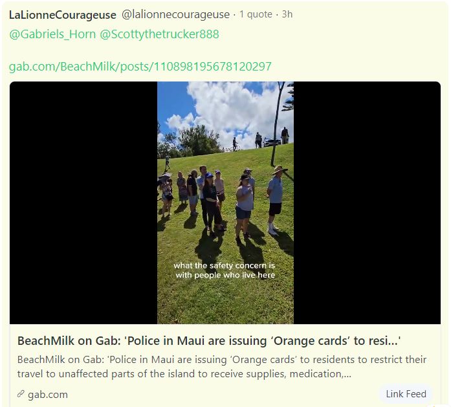451x407 pixels.
Task: Open the 3h post timestamp
Action: click(x=287, y=14)
